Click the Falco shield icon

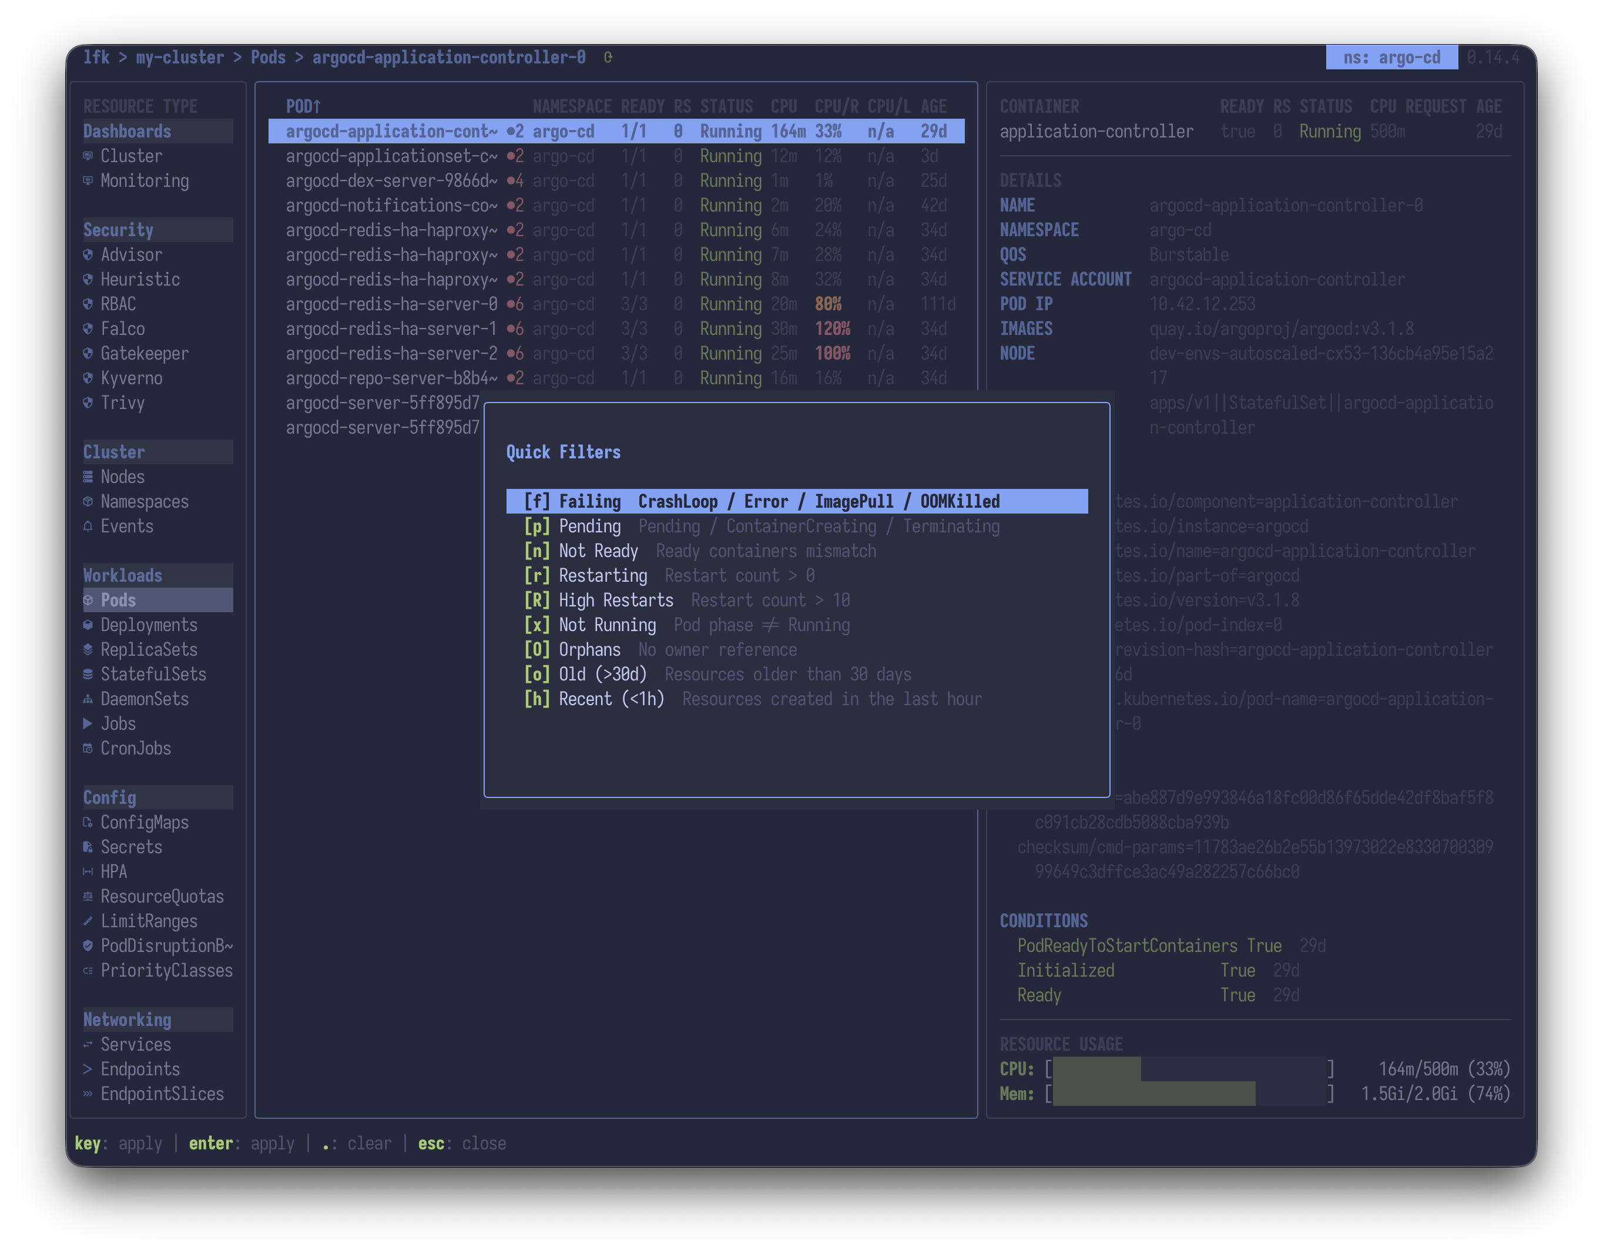88,329
